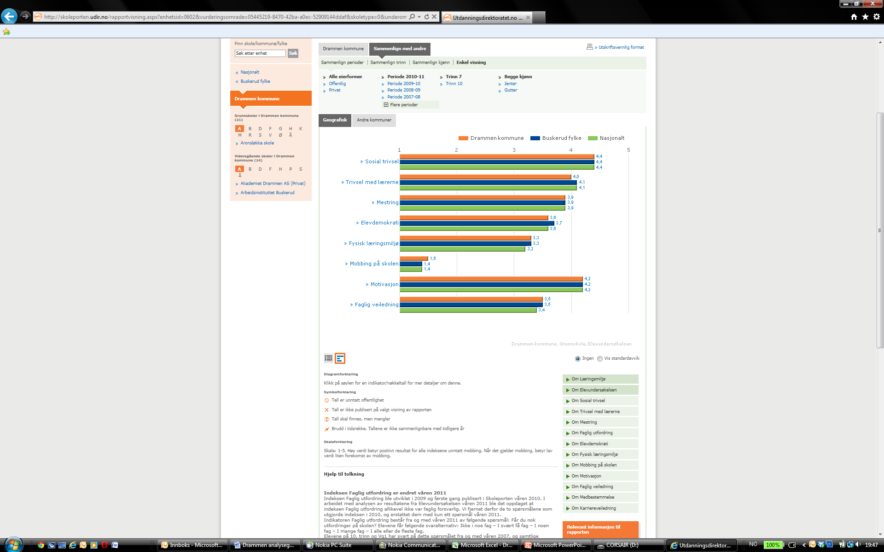Expand Om Elevundersøkelsen section

(x=600, y=390)
